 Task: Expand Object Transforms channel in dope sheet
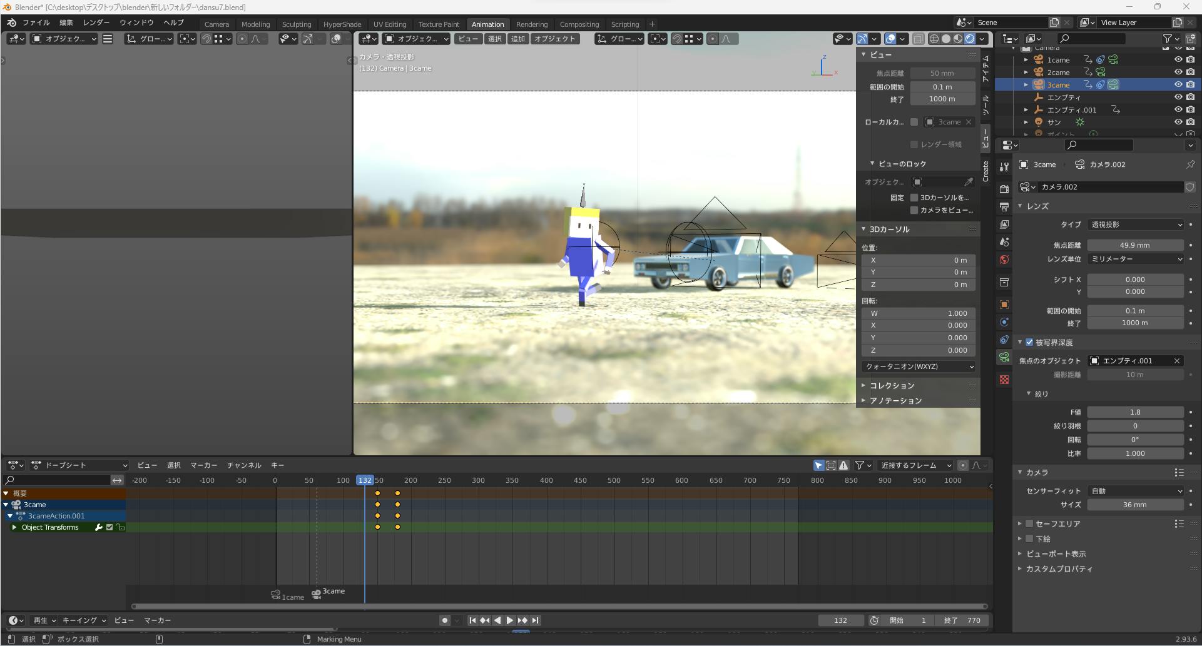click(14, 527)
